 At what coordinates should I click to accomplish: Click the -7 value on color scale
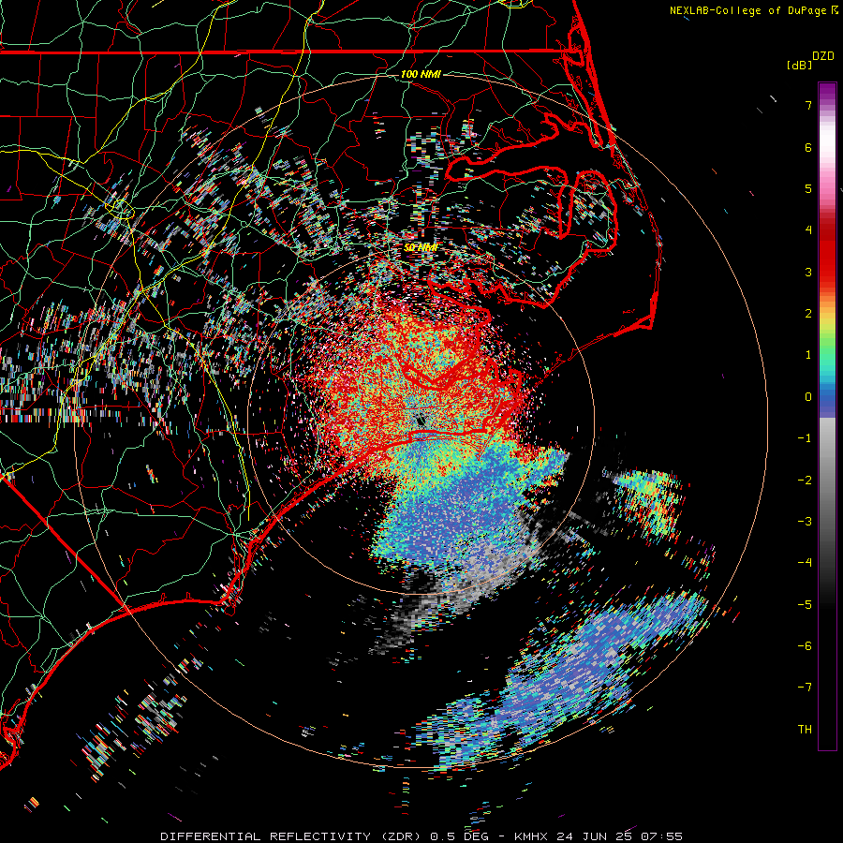point(805,688)
